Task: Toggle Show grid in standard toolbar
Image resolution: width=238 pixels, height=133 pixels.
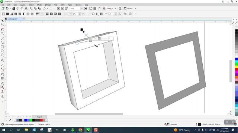Action: pyautogui.click(x=95, y=8)
